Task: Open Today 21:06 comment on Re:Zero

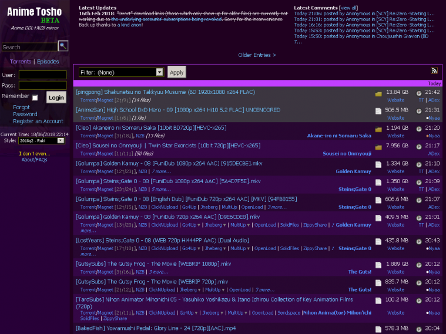Action: [x=364, y=14]
